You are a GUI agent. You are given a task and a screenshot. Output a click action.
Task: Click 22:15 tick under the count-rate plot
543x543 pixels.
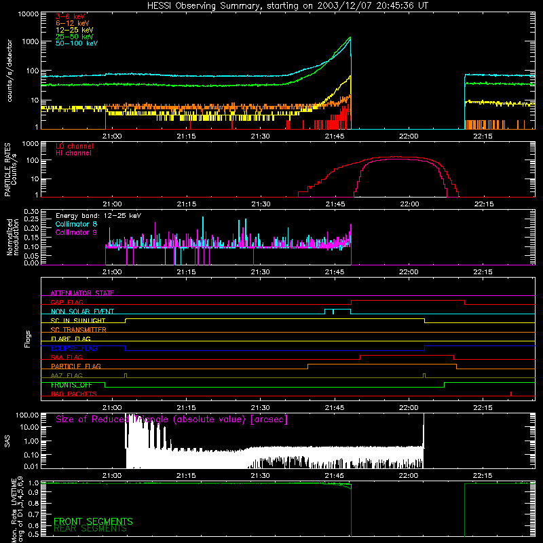(483, 136)
